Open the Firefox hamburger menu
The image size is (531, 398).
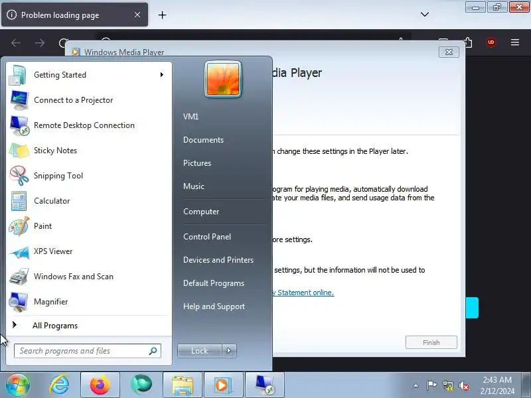click(515, 42)
